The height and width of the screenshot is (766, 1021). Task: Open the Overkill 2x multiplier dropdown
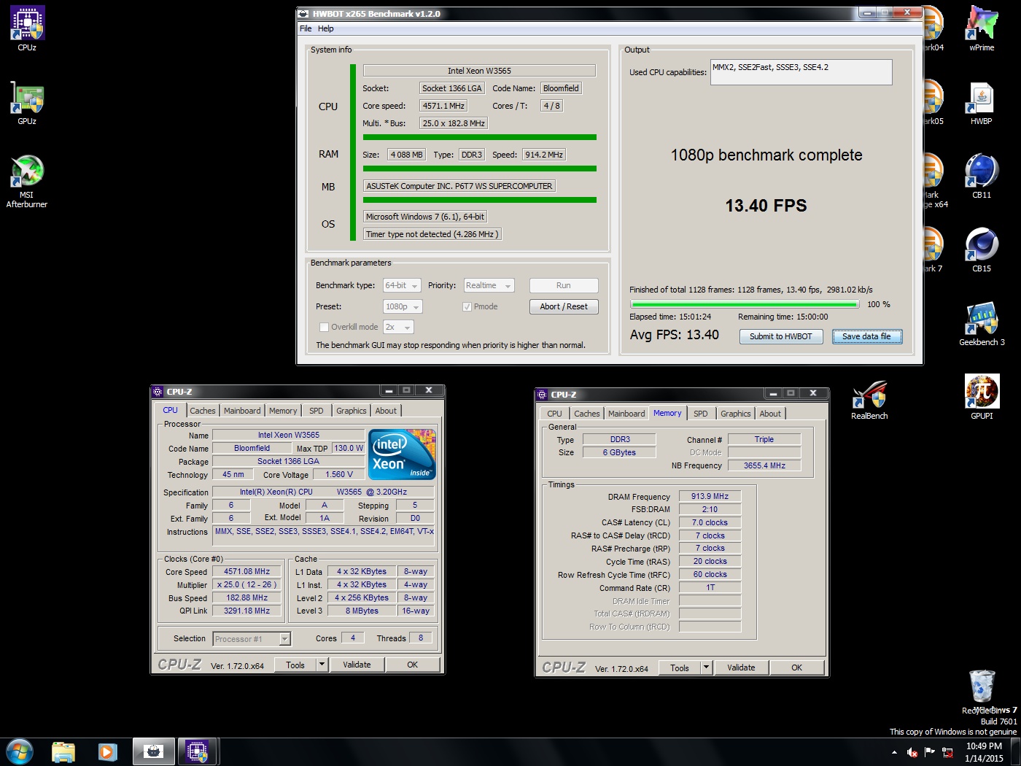coord(398,327)
